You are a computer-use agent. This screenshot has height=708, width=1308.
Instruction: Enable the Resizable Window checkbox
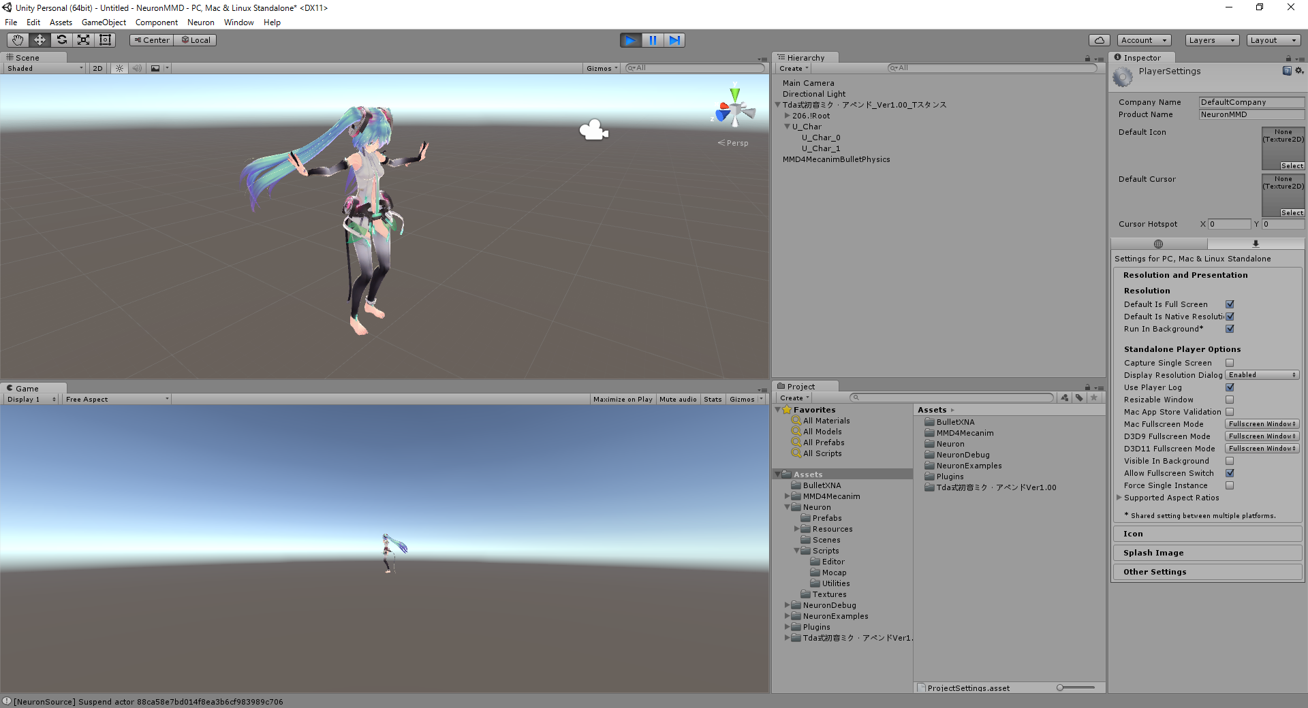(x=1230, y=400)
